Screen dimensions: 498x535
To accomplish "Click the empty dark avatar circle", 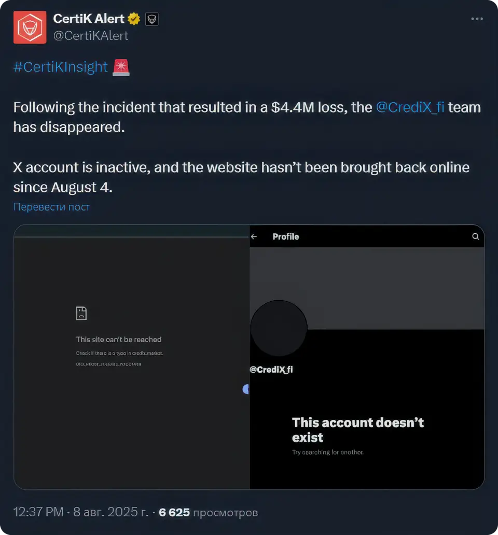I will (279, 329).
